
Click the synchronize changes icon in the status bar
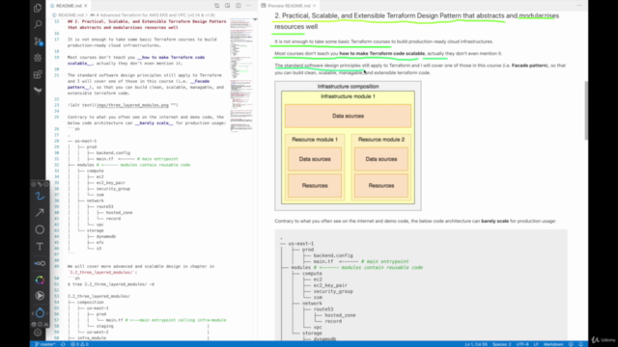click(x=63, y=344)
